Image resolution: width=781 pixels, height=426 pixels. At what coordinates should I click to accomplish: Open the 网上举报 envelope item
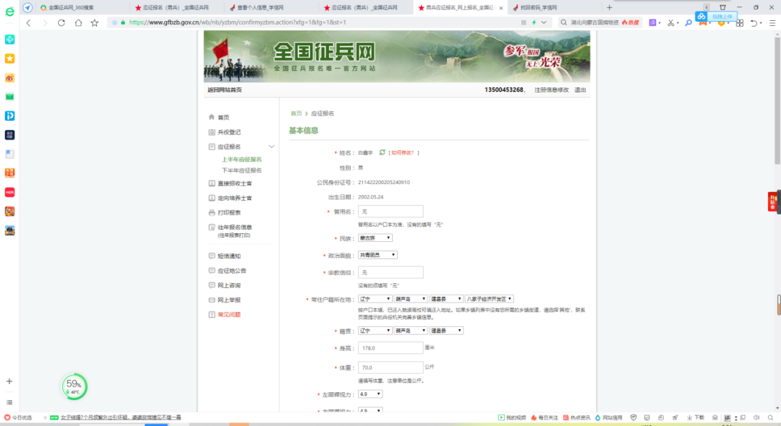(x=211, y=300)
